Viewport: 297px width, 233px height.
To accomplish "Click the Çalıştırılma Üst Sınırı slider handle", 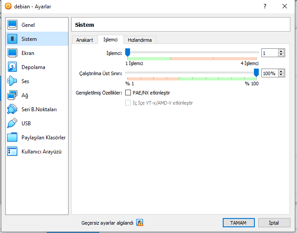I will point(256,73).
